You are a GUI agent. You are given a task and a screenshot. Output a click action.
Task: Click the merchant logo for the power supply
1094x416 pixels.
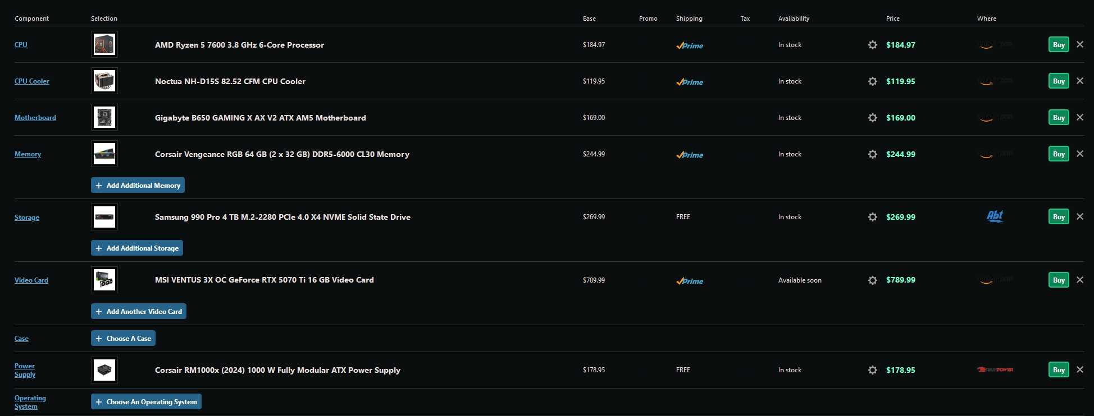(x=995, y=369)
